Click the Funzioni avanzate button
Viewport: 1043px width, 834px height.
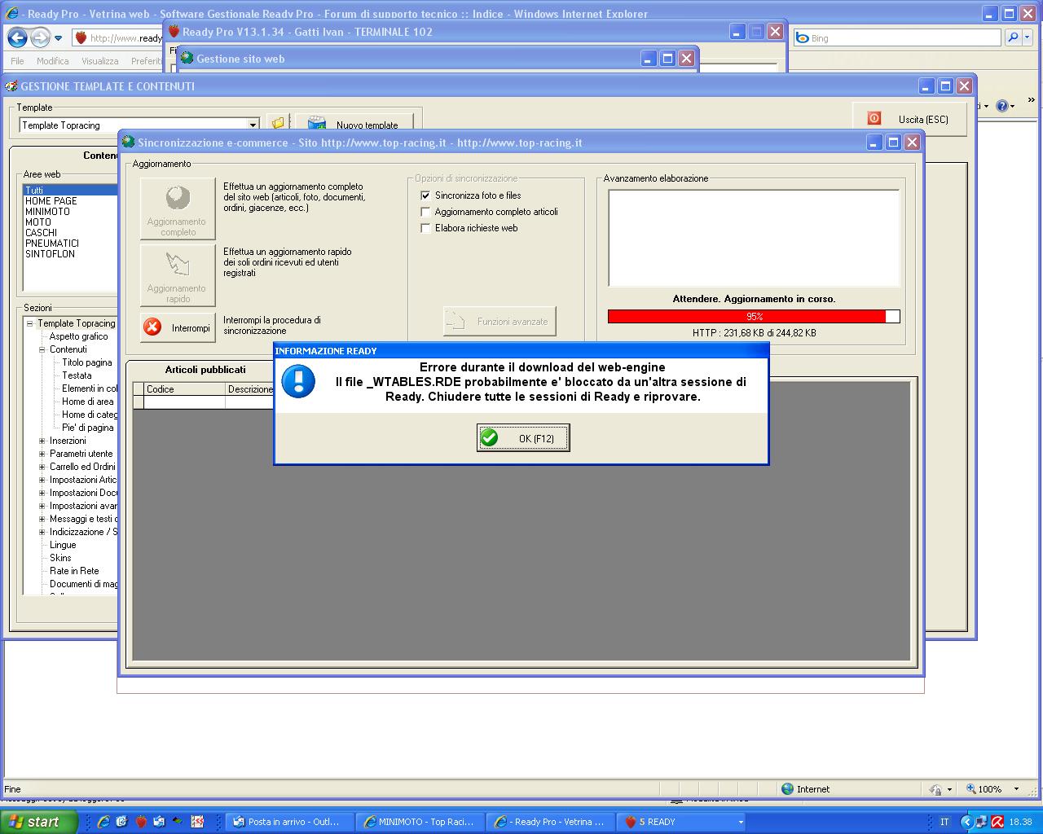click(x=499, y=321)
